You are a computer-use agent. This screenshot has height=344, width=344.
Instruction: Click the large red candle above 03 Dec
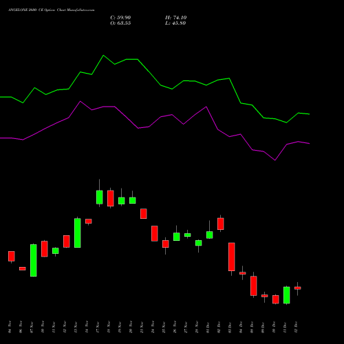point(232,257)
